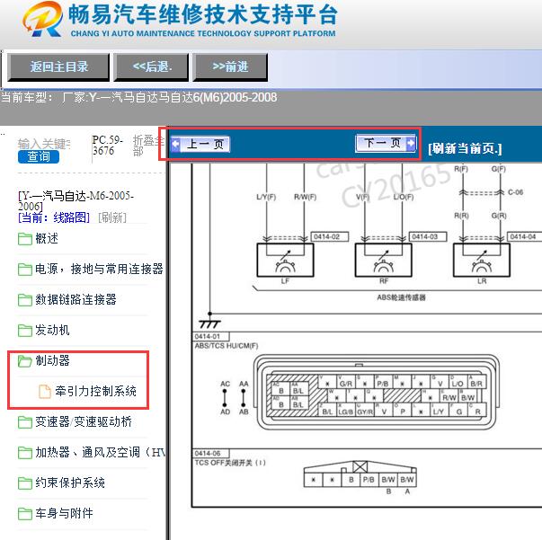Click the 0414-03 connector label
The width and height of the screenshot is (542, 540).
(428, 236)
